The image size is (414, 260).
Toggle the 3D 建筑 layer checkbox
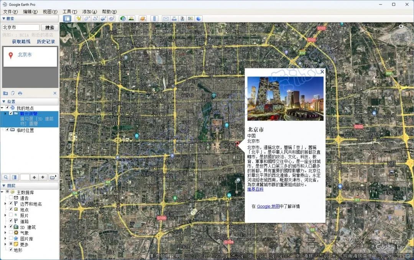(x=11, y=227)
